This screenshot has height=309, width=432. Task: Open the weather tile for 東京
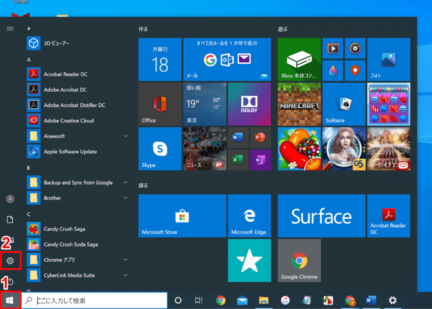point(205,104)
